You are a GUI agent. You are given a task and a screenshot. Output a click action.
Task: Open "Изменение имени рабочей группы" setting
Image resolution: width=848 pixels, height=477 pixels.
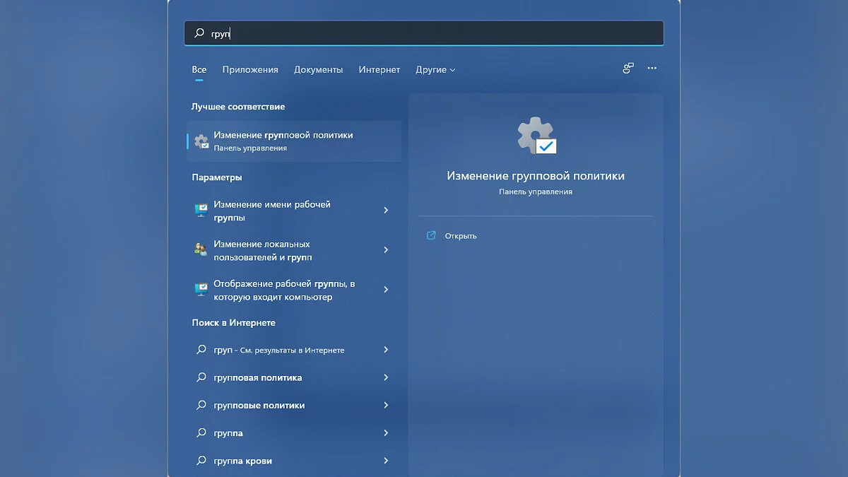[x=294, y=211]
